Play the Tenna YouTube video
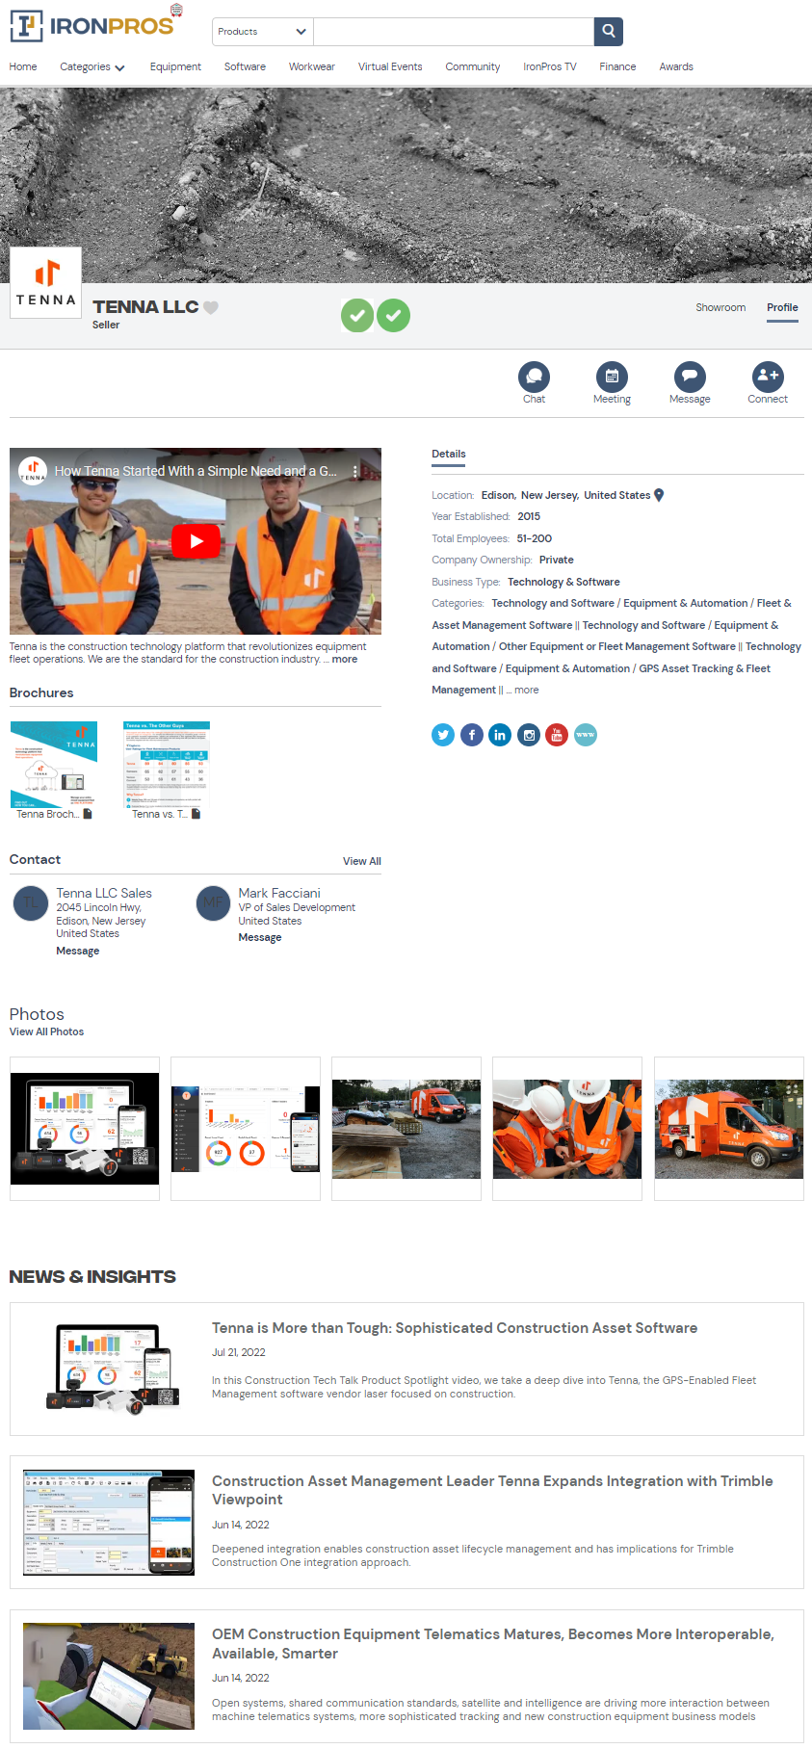Screen dimensions: 812x1749 (196, 541)
